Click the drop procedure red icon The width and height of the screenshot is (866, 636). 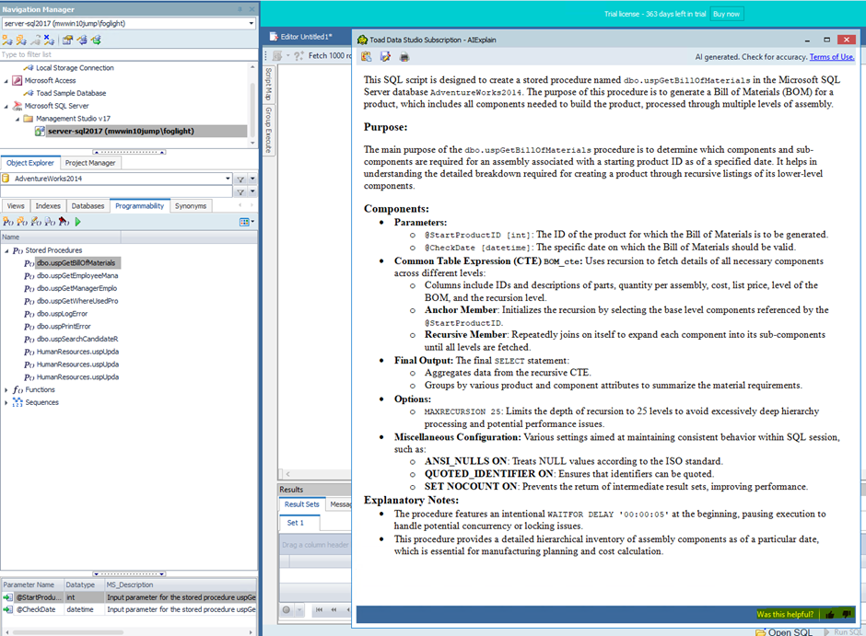click(64, 222)
